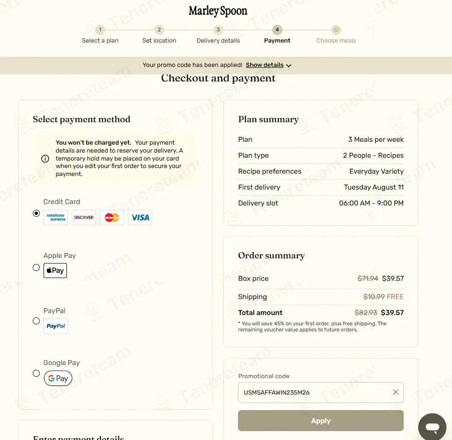Click the Mastercard logo icon
The width and height of the screenshot is (452, 440).
click(112, 217)
